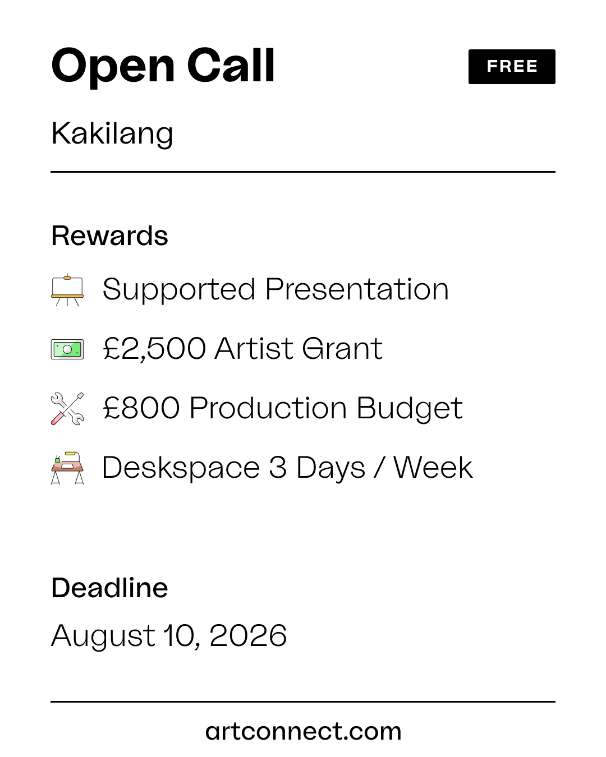
Task: Click the August 10, 2026 date
Action: pos(169,636)
